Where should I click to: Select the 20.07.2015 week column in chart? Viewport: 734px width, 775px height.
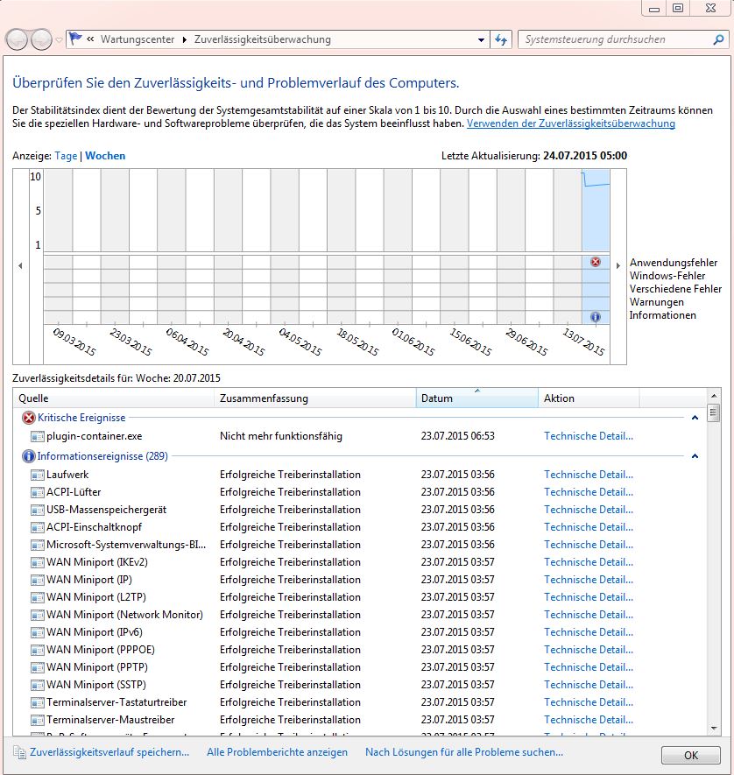coord(596,247)
